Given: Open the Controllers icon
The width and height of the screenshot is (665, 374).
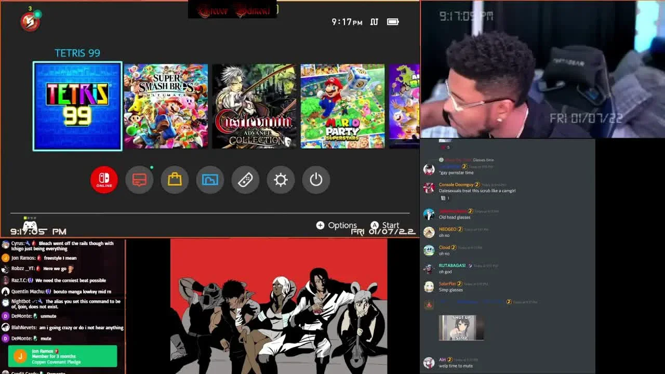Looking at the screenshot, I should point(245,180).
